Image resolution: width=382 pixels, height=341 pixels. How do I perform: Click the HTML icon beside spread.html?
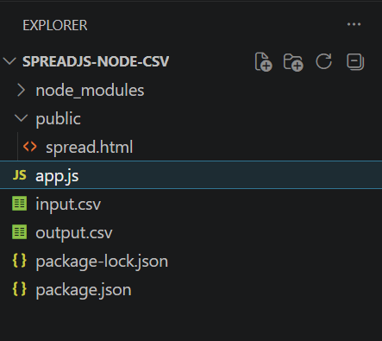[30, 147]
